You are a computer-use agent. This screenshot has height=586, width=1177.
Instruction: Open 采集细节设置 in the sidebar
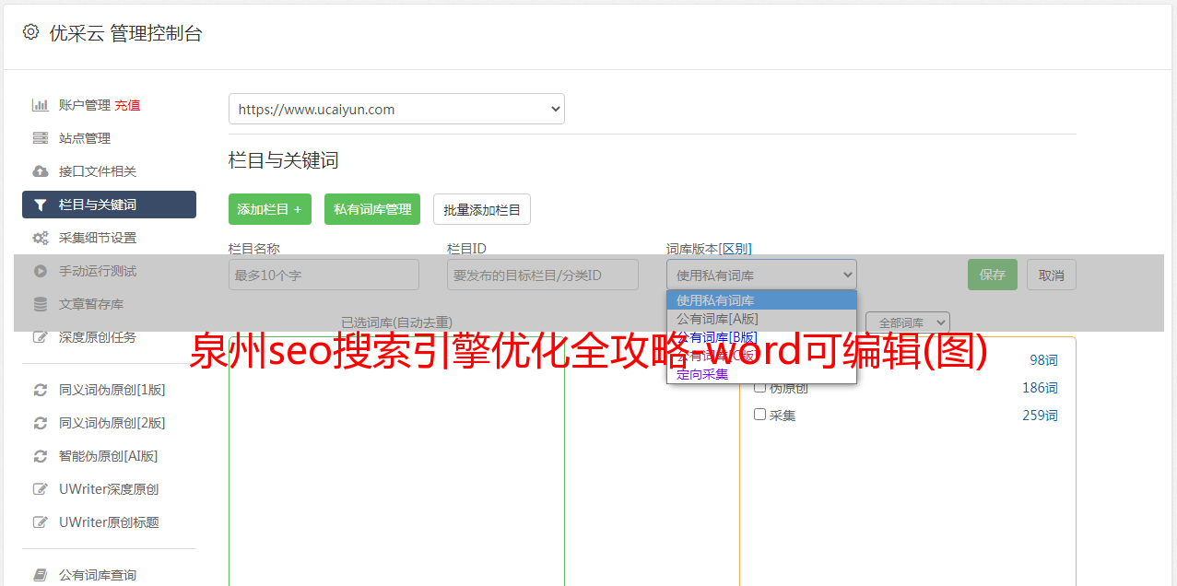(x=98, y=238)
